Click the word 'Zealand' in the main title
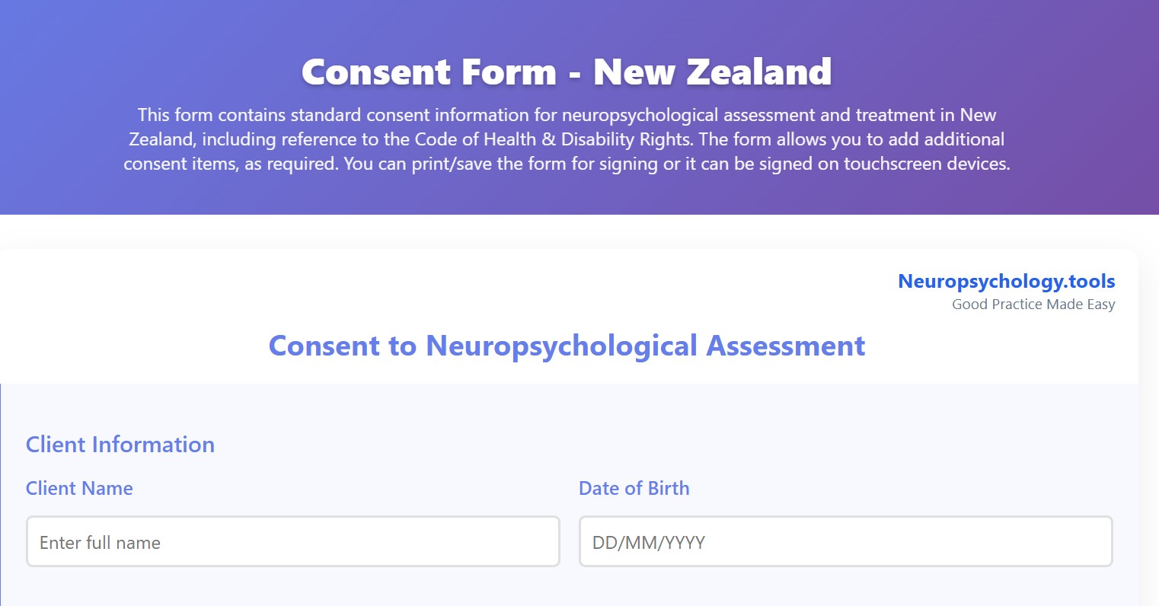Viewport: 1159px width, 606px height. [x=758, y=72]
